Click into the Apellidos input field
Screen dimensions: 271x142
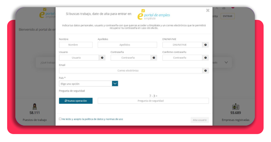tap(127, 45)
